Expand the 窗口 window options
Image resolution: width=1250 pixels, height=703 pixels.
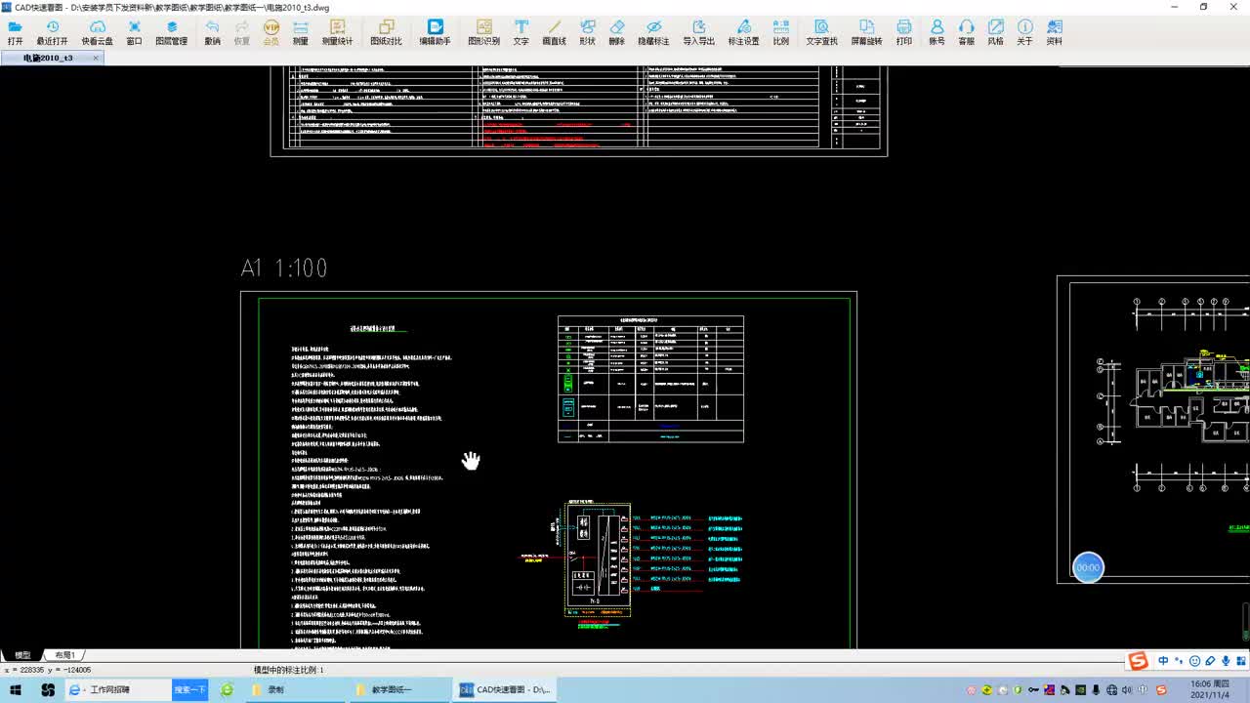[x=134, y=32]
